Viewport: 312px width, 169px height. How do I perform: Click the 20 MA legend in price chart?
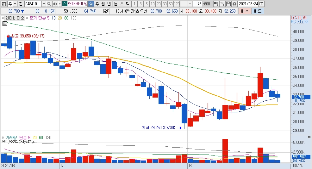(60, 18)
